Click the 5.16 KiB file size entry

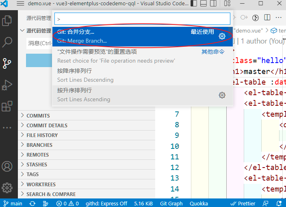(143, 203)
